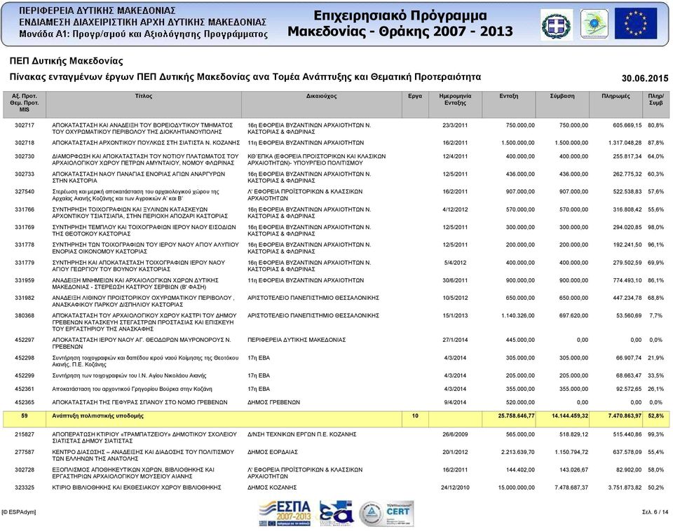
Task: Click the heading 'ΠΕΠ Δυτικής Μακεδονίας'
Action: point(66,61)
